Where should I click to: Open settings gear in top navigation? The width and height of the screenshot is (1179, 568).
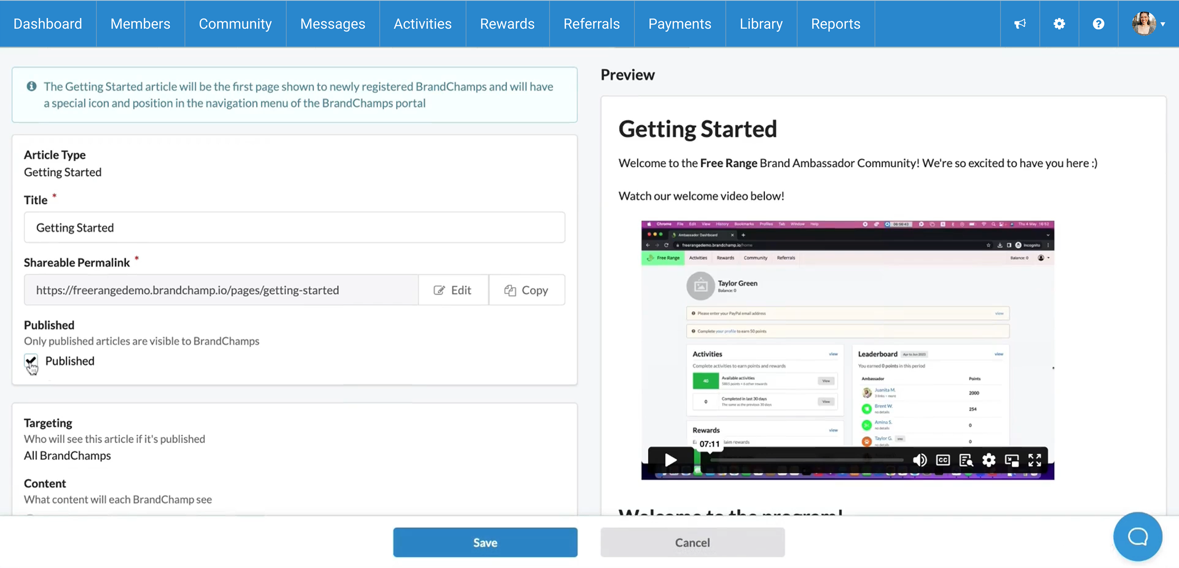1059,24
